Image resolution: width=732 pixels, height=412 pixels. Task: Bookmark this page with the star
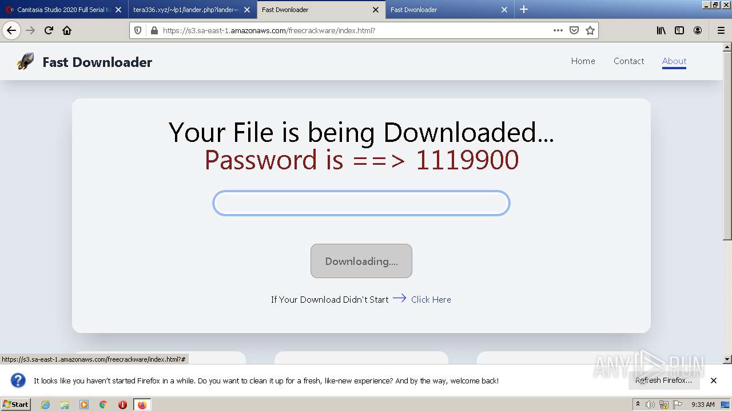coord(590,30)
